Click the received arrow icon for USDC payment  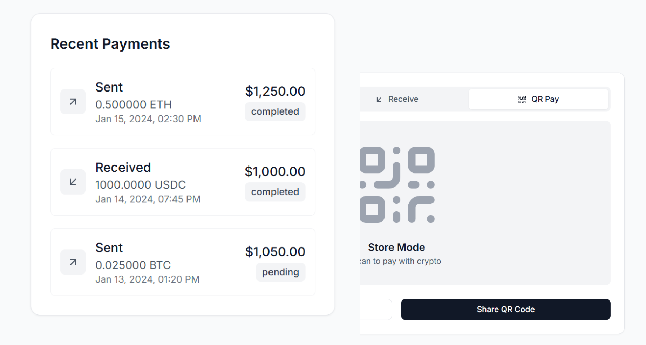point(73,182)
